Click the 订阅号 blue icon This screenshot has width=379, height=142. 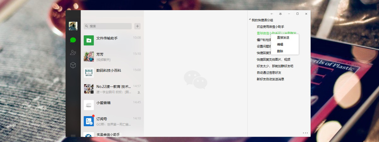pyautogui.click(x=89, y=121)
